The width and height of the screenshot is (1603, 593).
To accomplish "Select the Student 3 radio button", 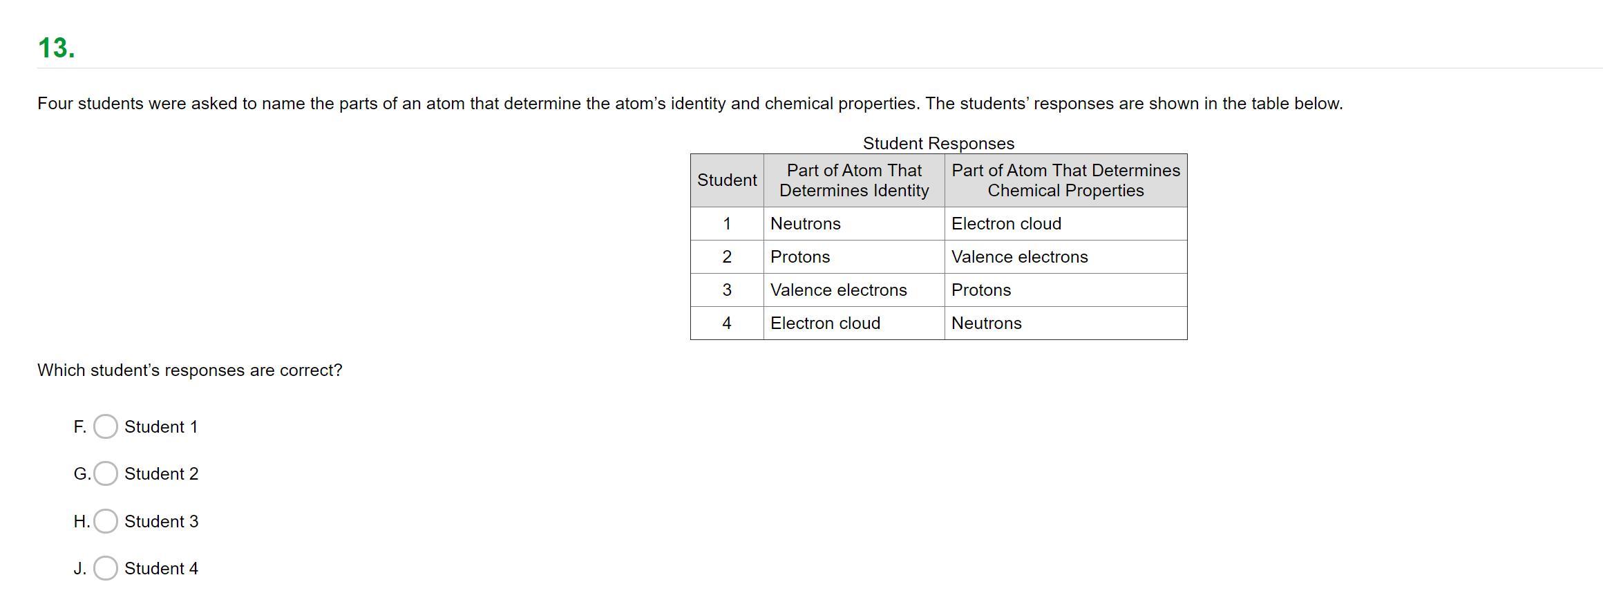I will point(105,521).
